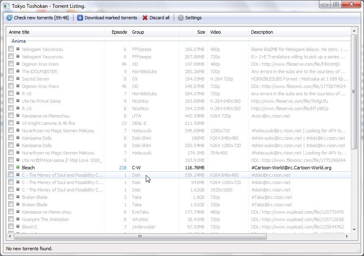Click the Sacred Seven HORRIBLESUBS Format description cell

coord(299,79)
